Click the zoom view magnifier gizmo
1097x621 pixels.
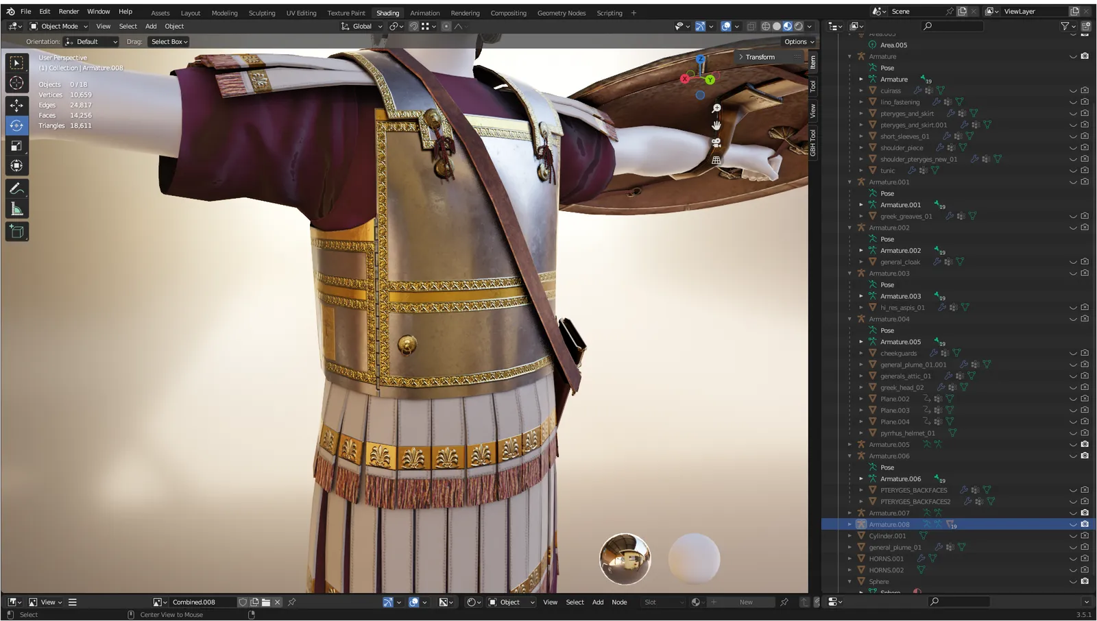pos(716,108)
